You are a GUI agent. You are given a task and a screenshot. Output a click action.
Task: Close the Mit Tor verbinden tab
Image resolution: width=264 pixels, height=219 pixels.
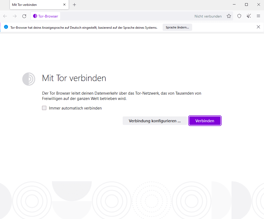pos(64,5)
